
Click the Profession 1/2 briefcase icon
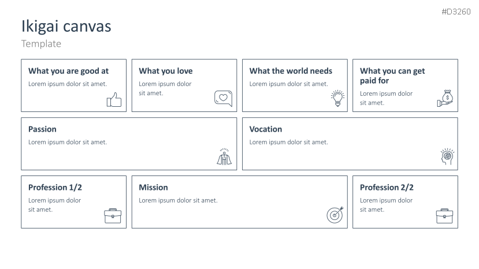[x=113, y=215]
